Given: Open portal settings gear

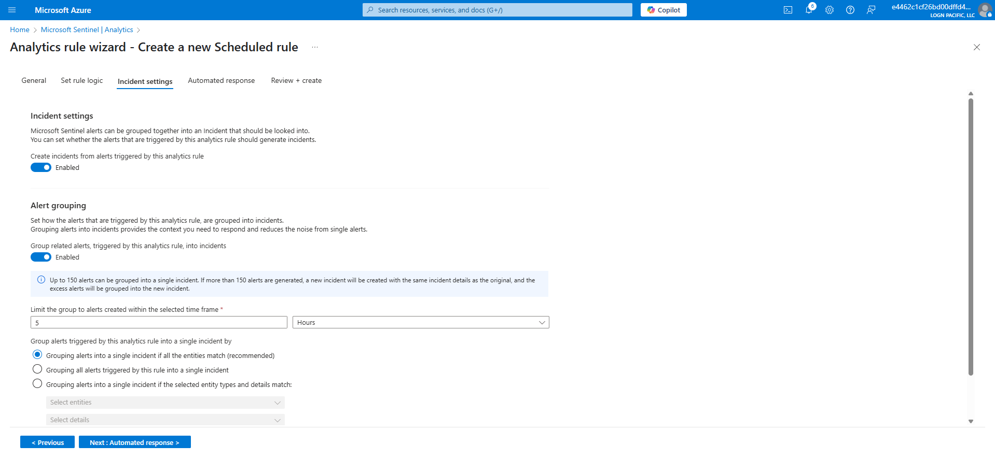Looking at the screenshot, I should (829, 10).
